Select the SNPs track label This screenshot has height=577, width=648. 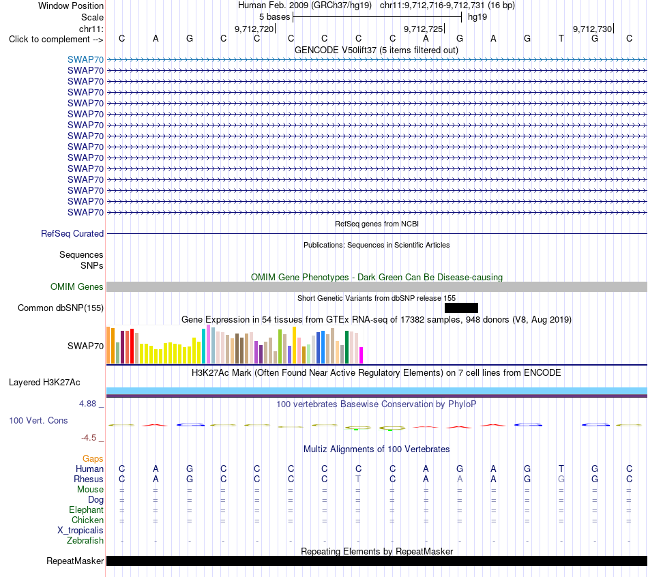click(92, 265)
